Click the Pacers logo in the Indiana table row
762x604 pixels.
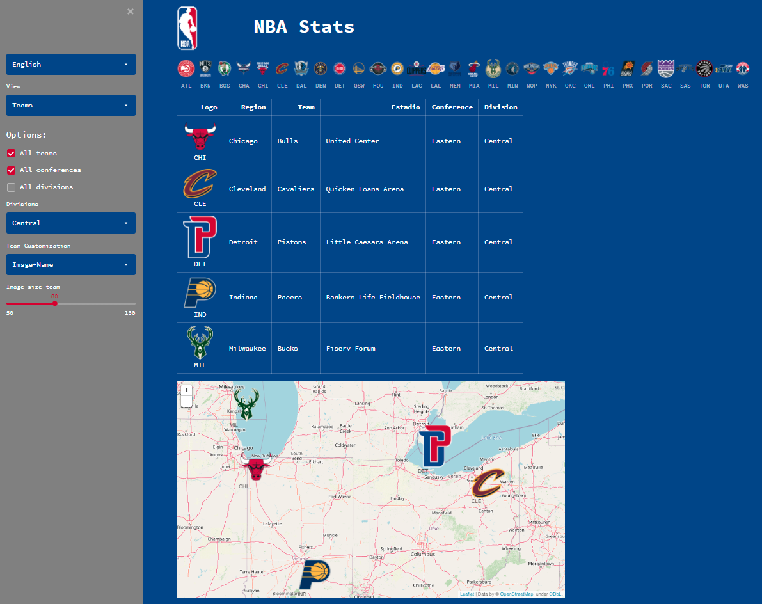[x=200, y=293]
